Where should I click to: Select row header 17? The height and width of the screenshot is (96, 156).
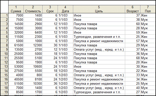click(5, 83)
